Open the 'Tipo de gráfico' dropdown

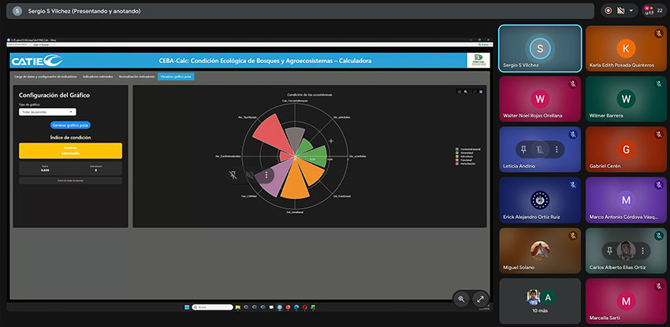pos(47,112)
